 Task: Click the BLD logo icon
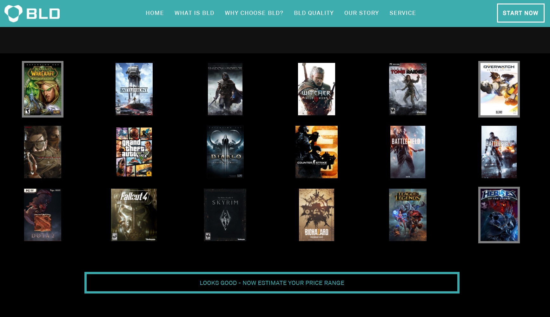coord(13,13)
